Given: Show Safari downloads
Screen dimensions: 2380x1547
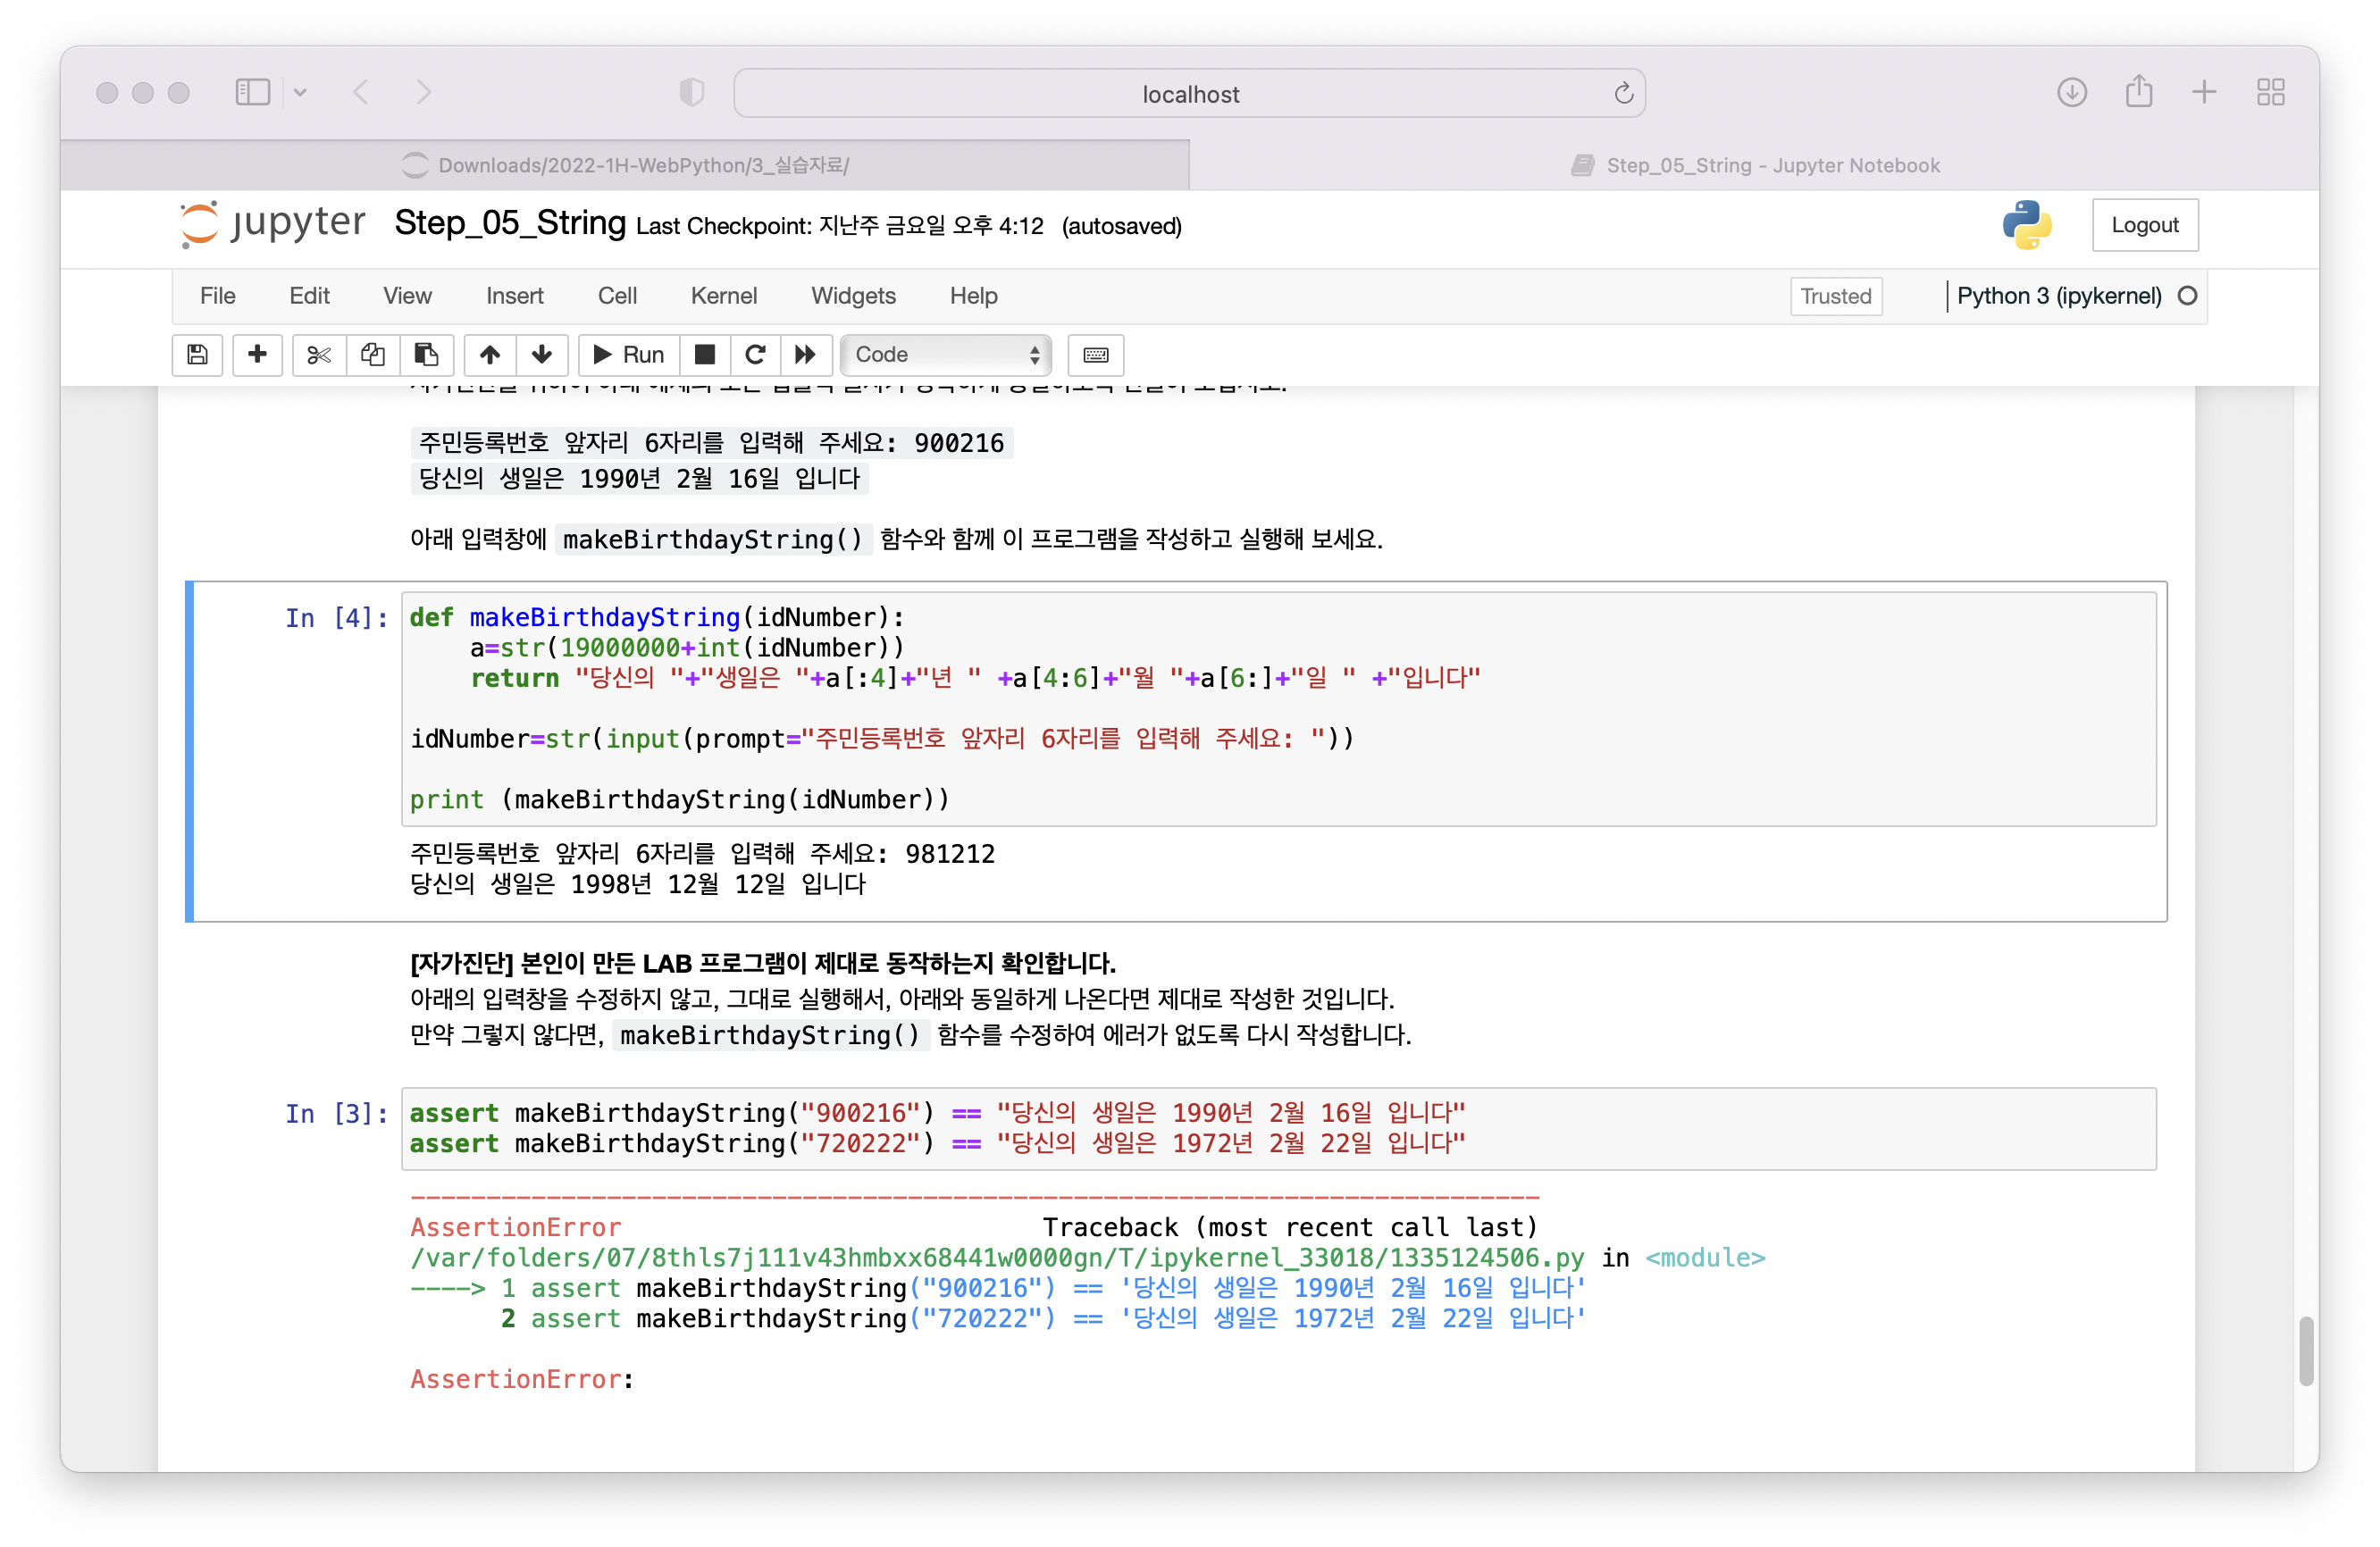Looking at the screenshot, I should pos(2072,93).
